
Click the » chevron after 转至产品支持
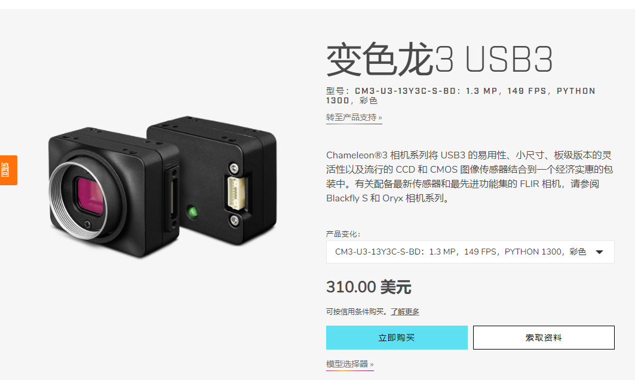(x=380, y=118)
